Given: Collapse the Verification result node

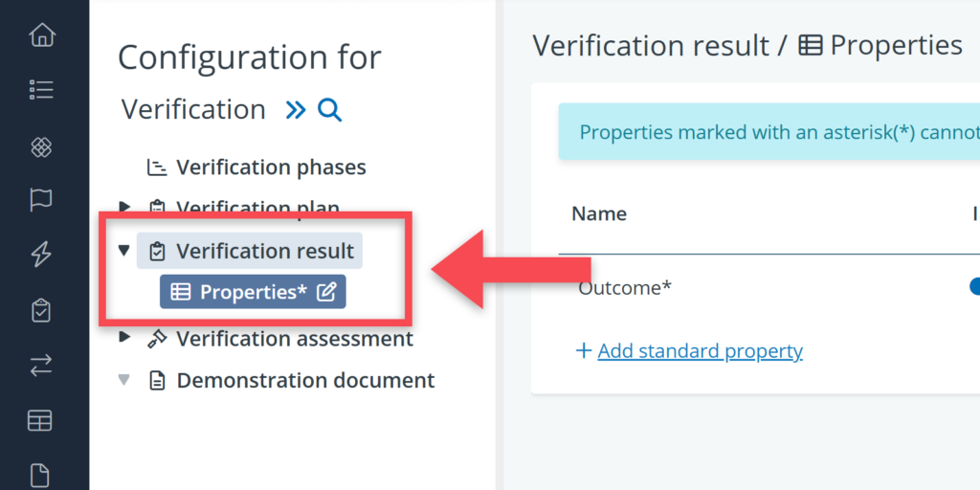Looking at the screenshot, I should click(123, 251).
